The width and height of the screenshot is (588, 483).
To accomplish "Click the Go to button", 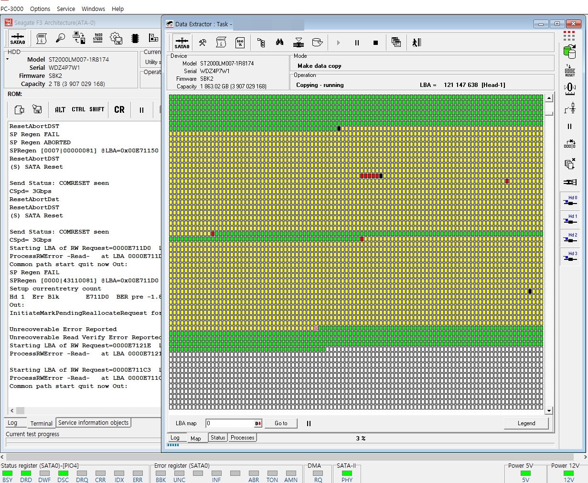I will click(x=281, y=423).
